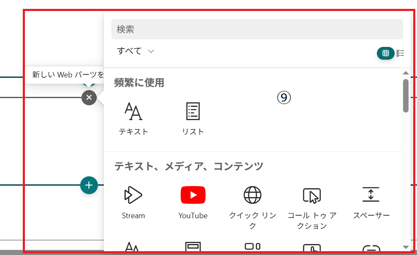
Task: Switch to list view layout
Action: point(400,53)
